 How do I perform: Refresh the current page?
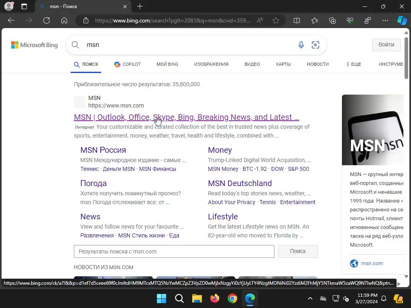point(47,20)
